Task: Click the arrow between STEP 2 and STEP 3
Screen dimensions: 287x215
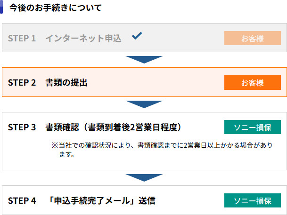Action: [144, 104]
